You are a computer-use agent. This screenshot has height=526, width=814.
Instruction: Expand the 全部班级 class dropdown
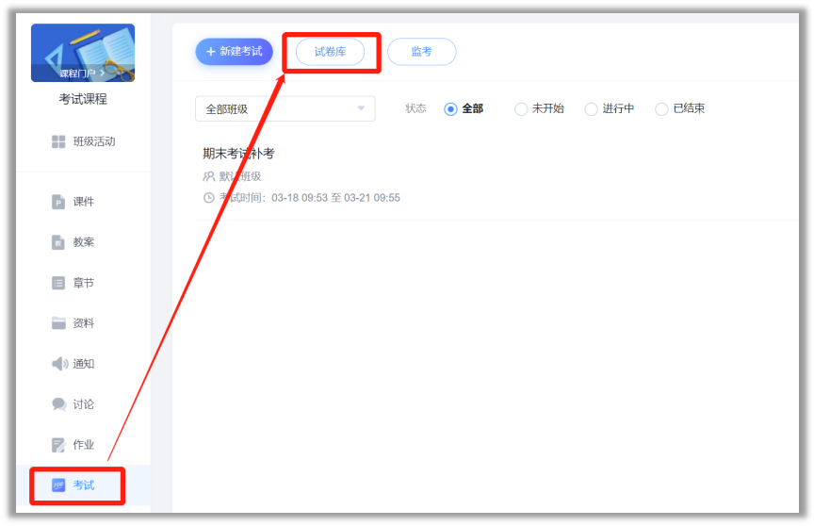(x=285, y=108)
